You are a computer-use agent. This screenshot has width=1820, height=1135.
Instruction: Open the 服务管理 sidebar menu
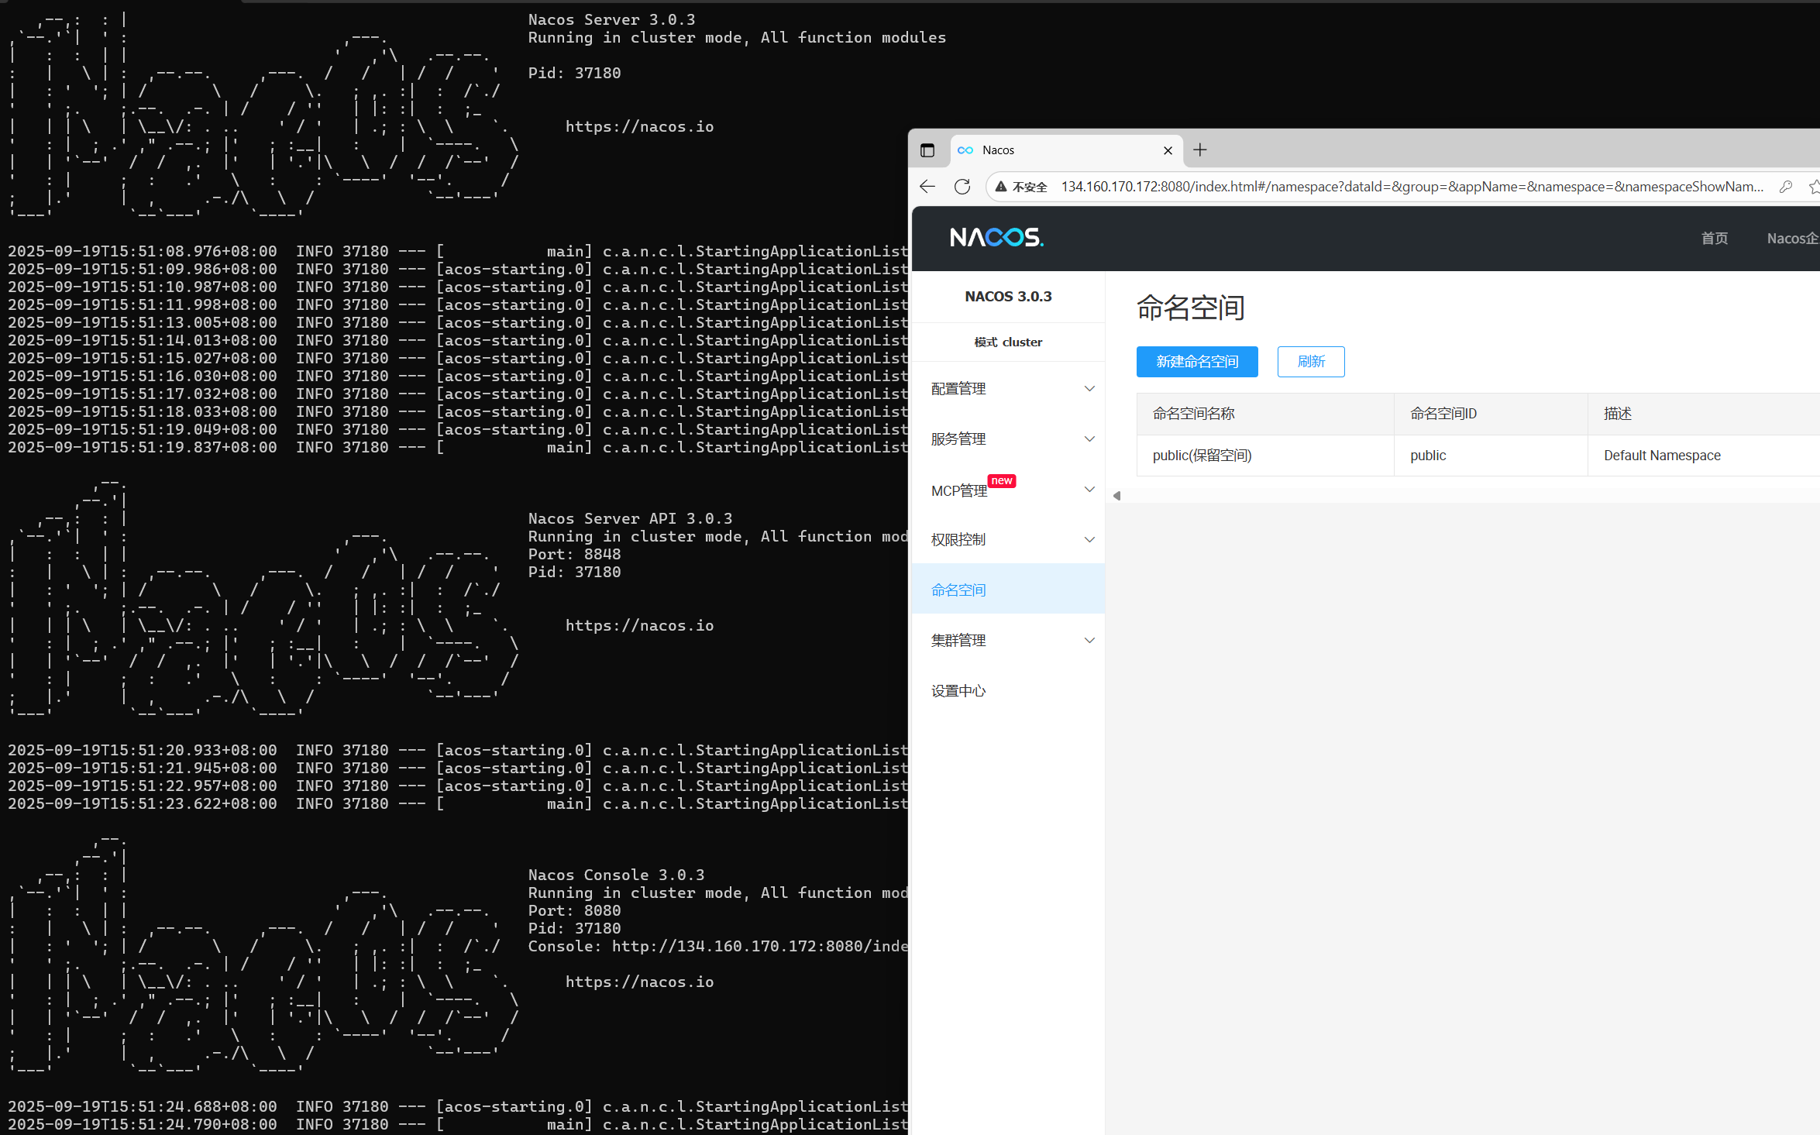1009,439
